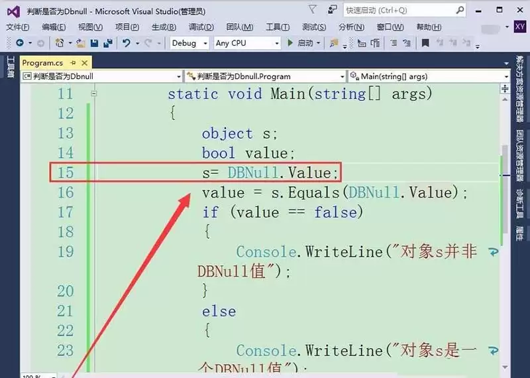Toggle bookmark with the bookmark icon
Screen dimensions: 530x378
click(425, 43)
